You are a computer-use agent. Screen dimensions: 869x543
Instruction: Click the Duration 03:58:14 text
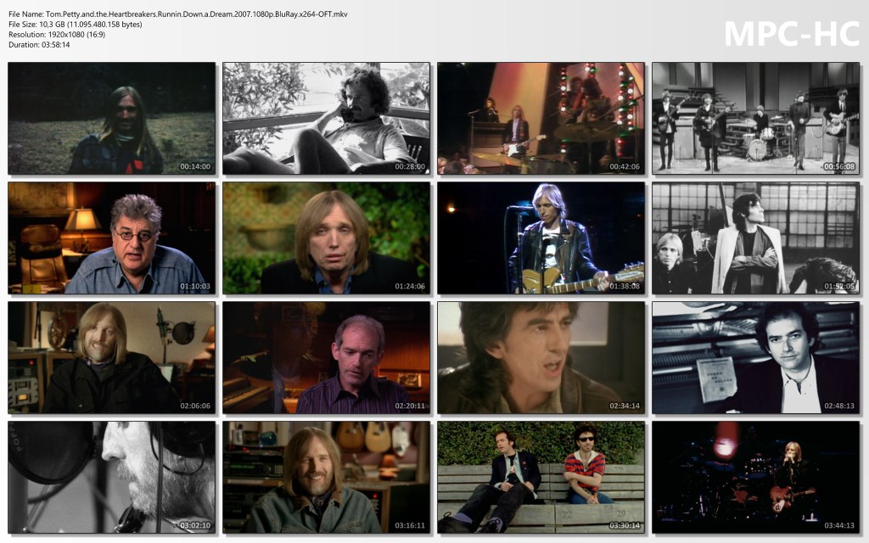[39, 45]
